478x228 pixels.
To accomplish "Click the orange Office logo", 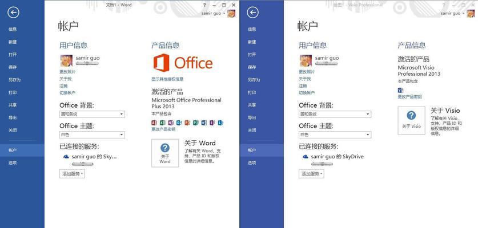I will [183, 63].
